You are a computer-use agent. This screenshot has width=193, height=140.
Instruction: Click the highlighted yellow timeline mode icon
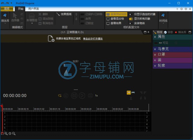129,92
